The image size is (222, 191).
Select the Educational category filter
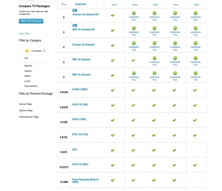tap(31, 86)
